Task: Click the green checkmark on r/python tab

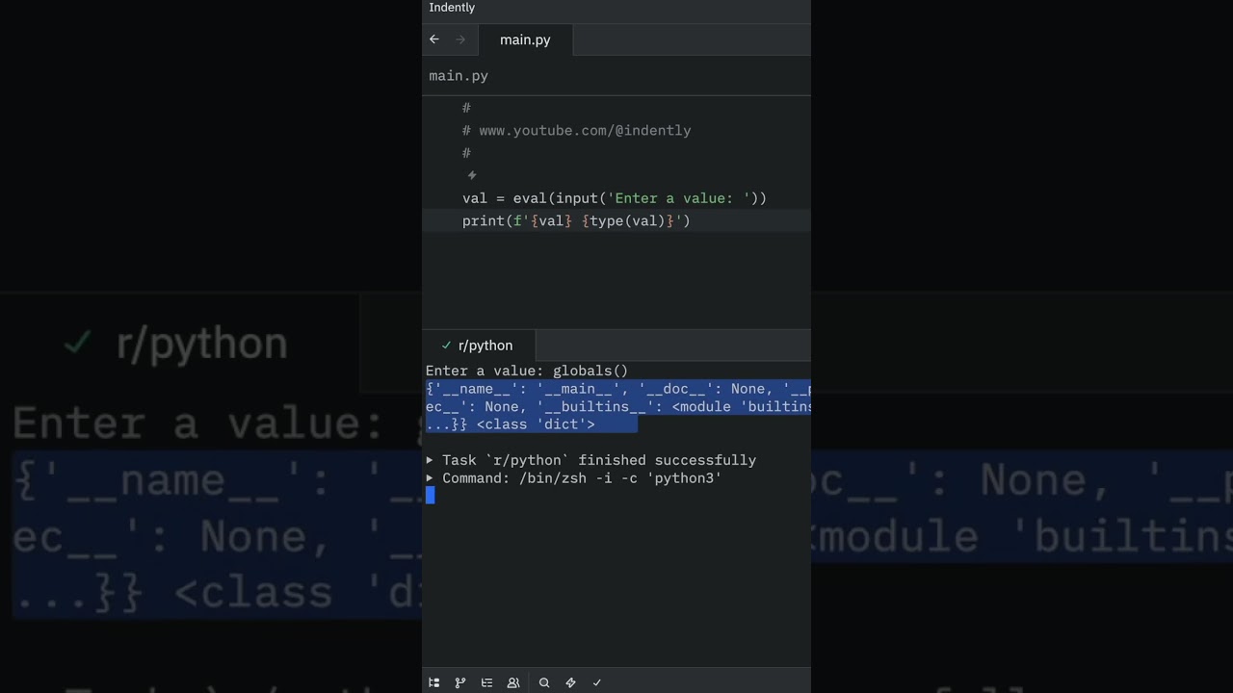Action: coord(446,346)
